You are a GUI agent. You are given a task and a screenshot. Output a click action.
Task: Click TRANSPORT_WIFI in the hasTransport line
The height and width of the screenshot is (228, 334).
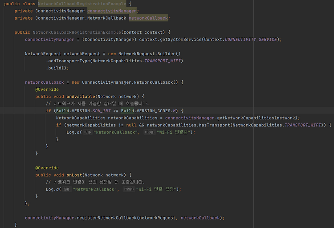(x=303, y=125)
